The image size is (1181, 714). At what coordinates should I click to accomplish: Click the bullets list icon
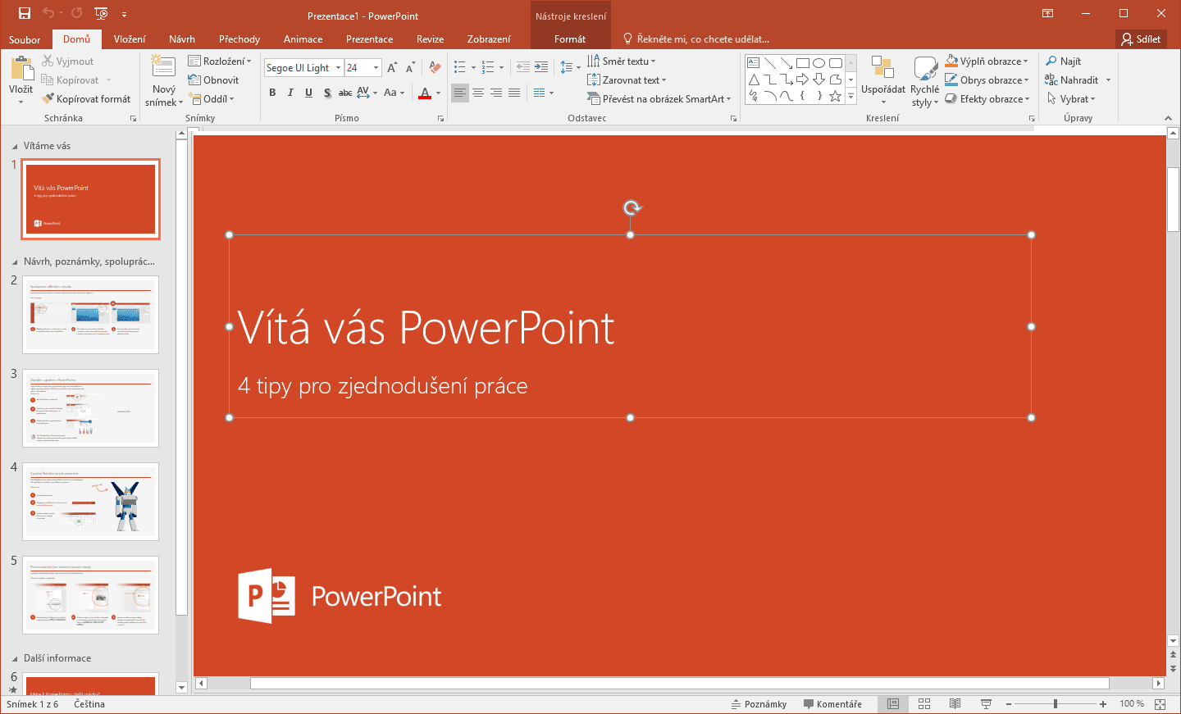pyautogui.click(x=460, y=67)
